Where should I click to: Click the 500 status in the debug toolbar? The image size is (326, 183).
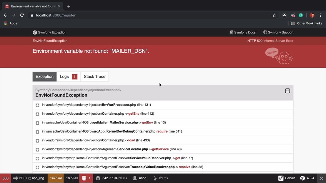pyautogui.click(x=5, y=178)
